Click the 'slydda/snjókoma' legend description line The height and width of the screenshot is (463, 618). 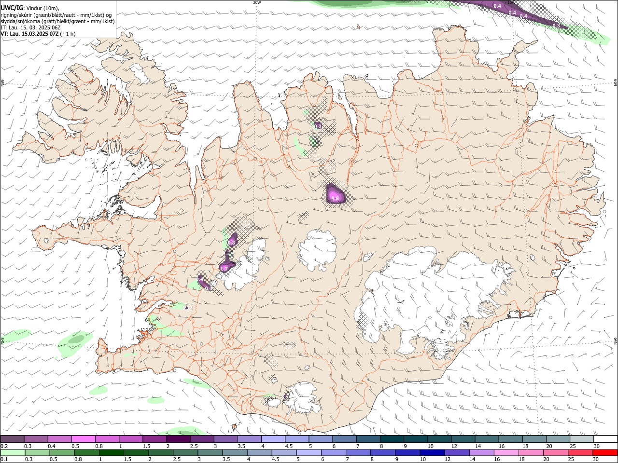57,21
